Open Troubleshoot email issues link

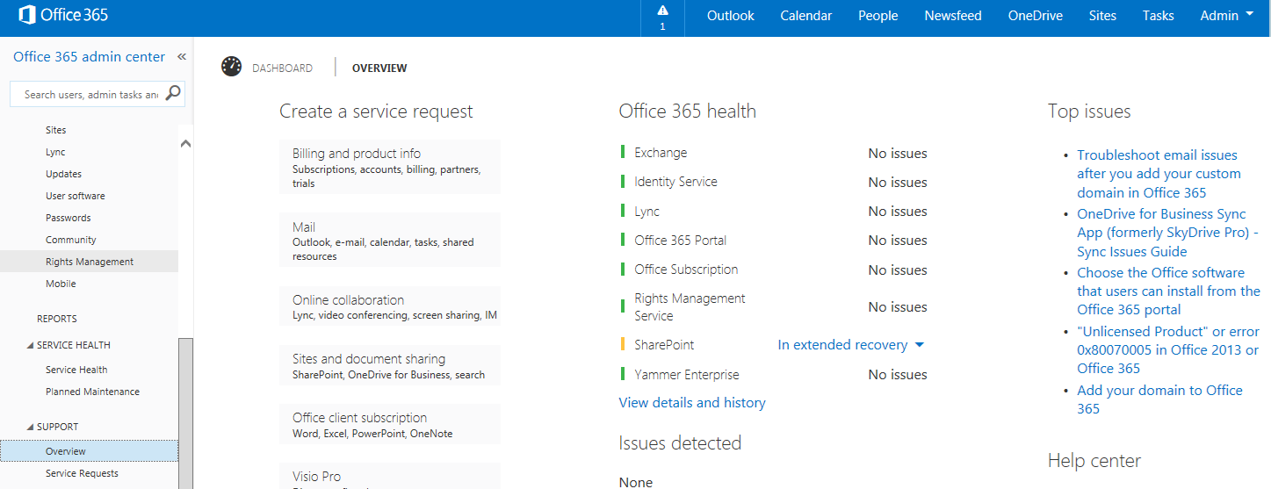(1158, 174)
